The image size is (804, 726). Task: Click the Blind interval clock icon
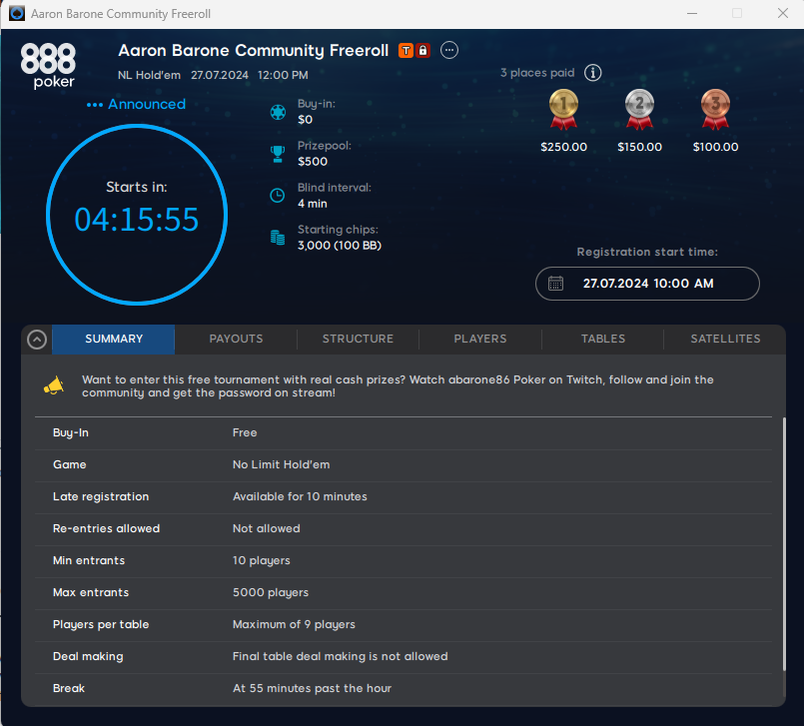tap(278, 196)
